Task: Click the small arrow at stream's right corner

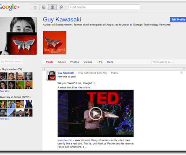Action: [x=184, y=69]
